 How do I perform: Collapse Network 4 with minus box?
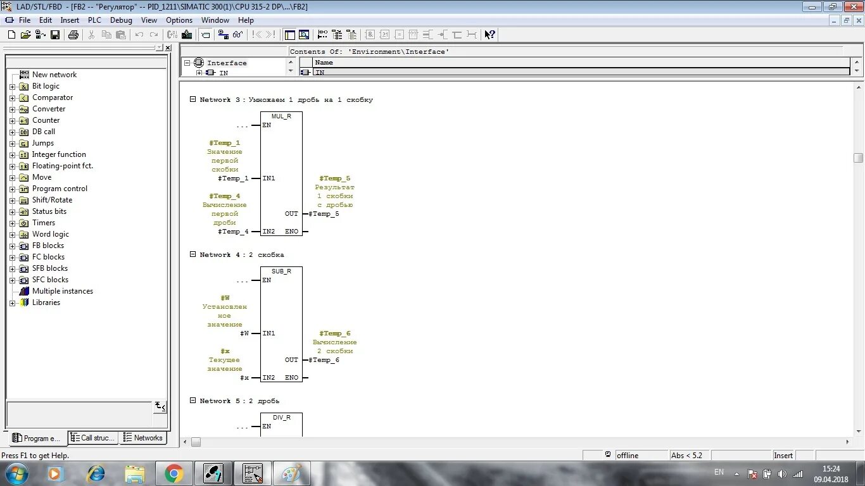tap(193, 254)
